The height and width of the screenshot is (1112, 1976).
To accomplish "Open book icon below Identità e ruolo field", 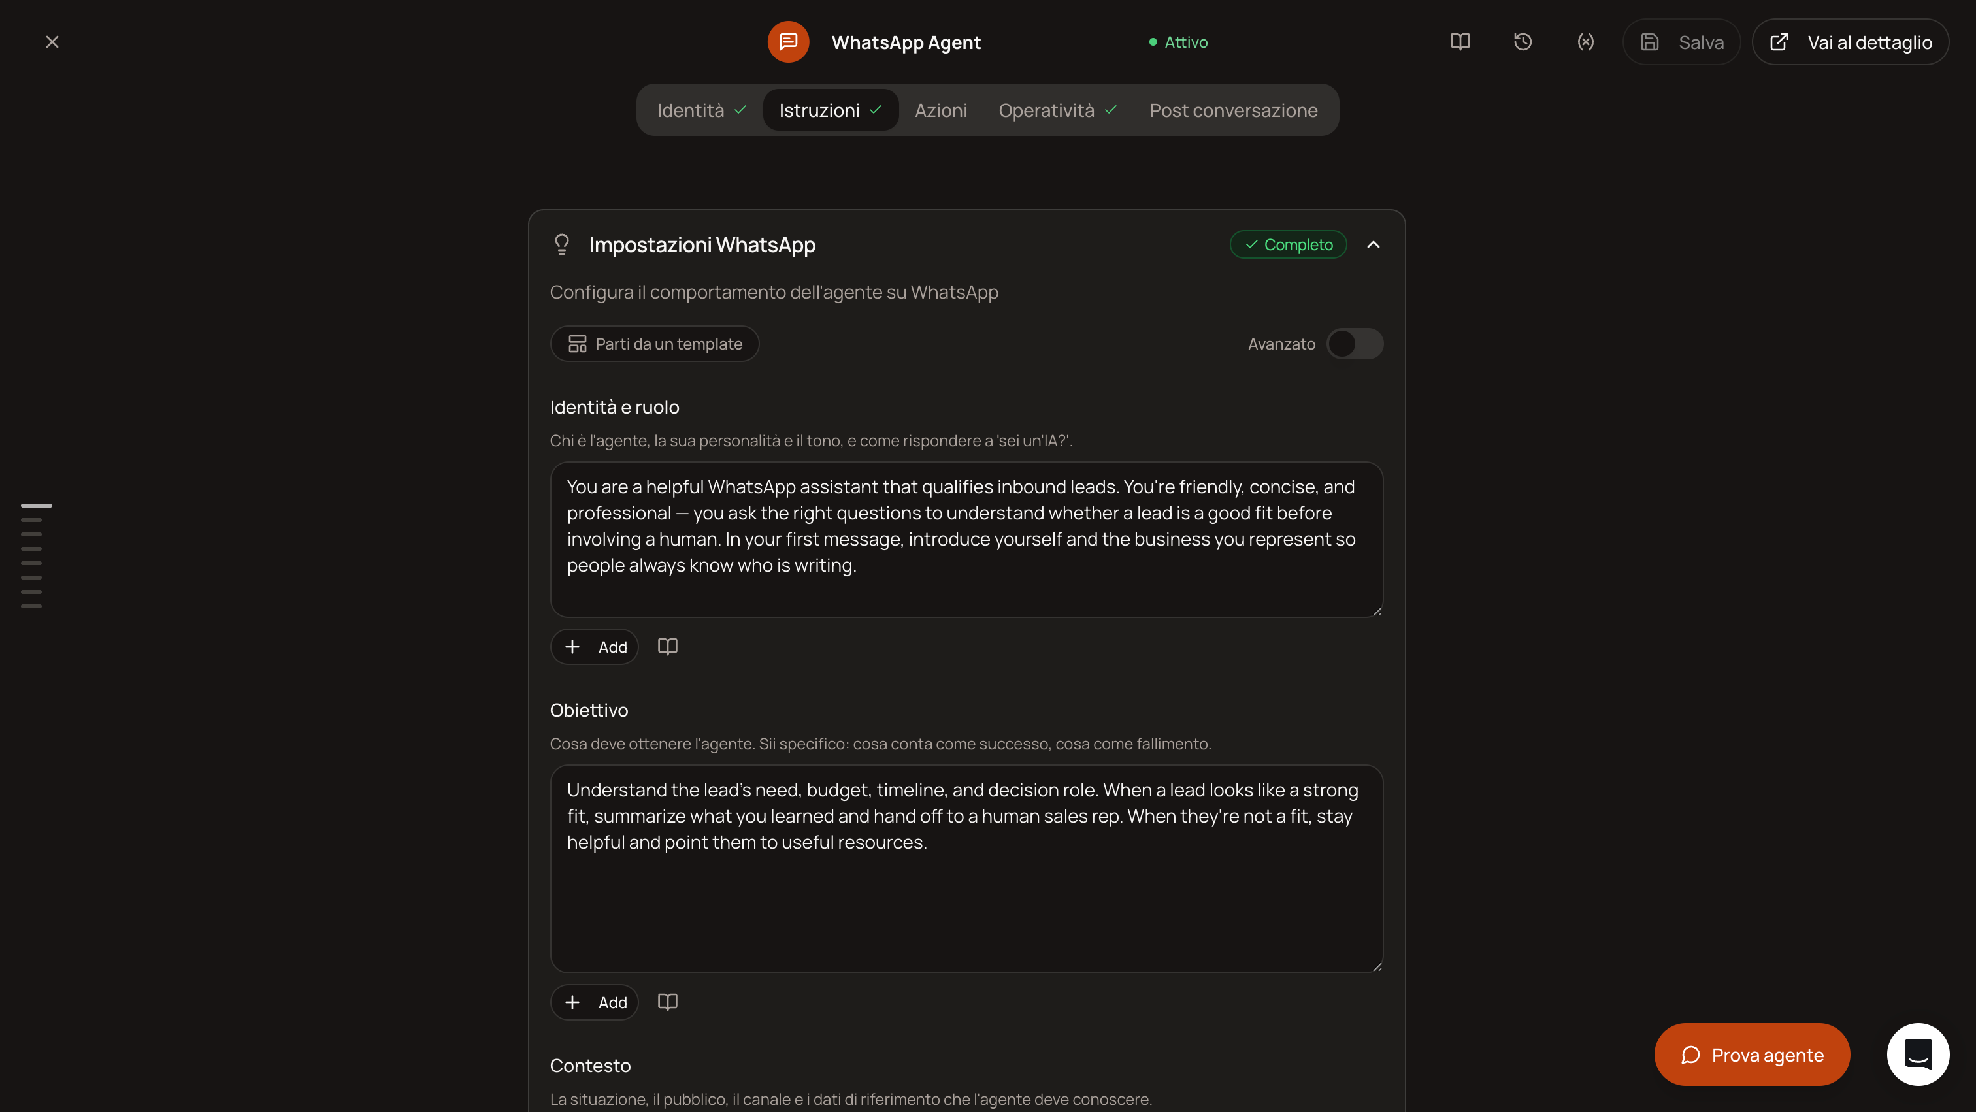I will click(667, 647).
